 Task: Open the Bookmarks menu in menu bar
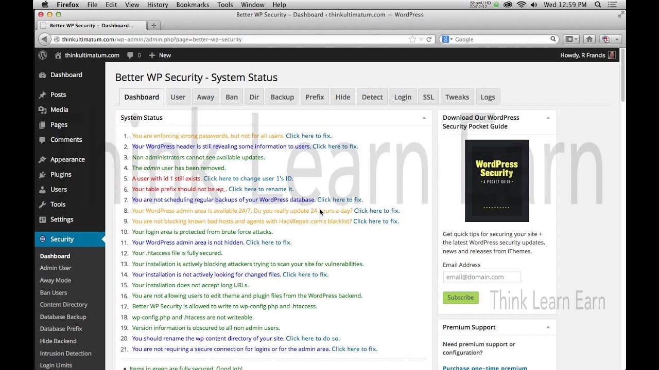pos(193,5)
